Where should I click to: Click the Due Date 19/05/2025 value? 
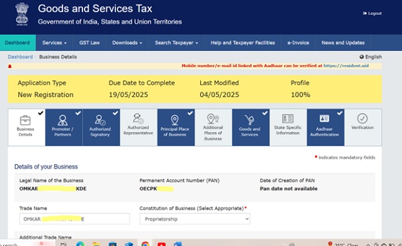pos(129,95)
